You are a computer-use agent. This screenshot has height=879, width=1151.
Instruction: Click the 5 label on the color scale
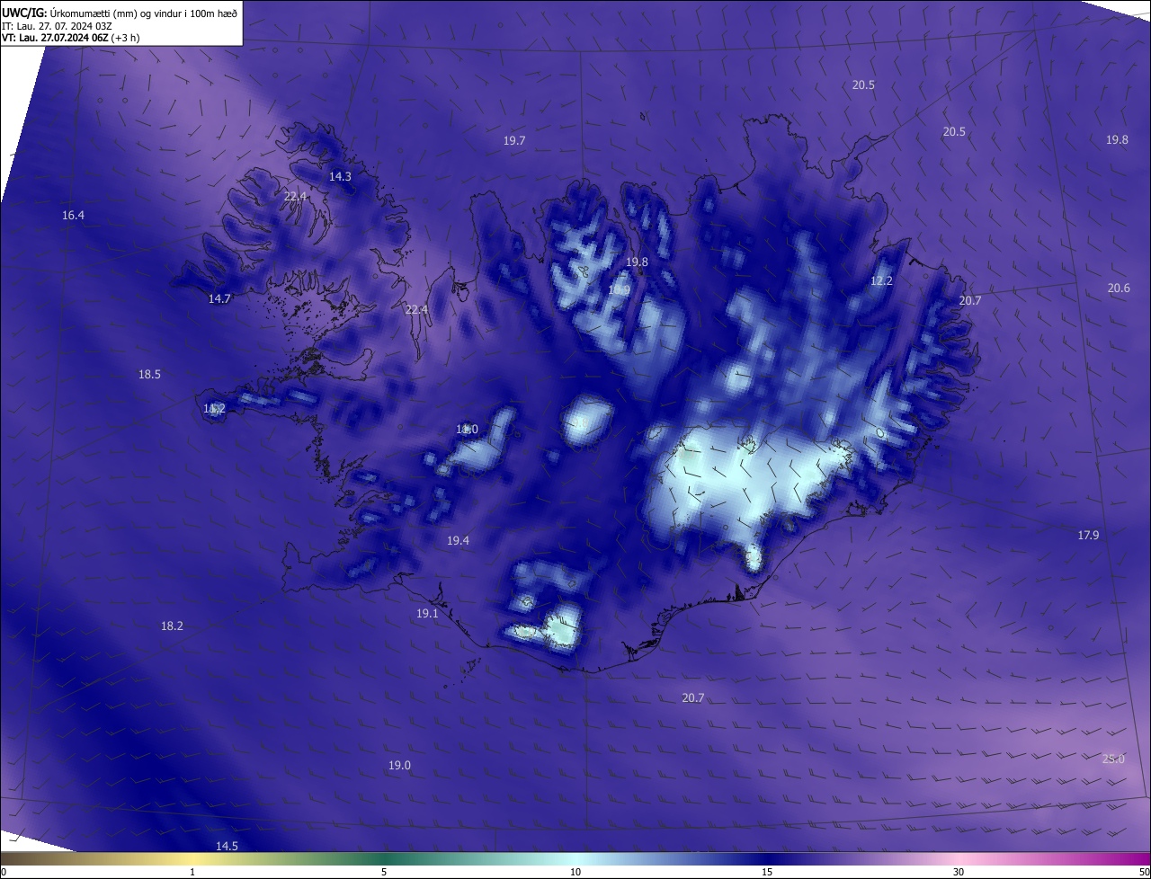384,872
